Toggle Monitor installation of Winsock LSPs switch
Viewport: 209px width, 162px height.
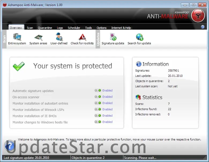(x=98, y=109)
